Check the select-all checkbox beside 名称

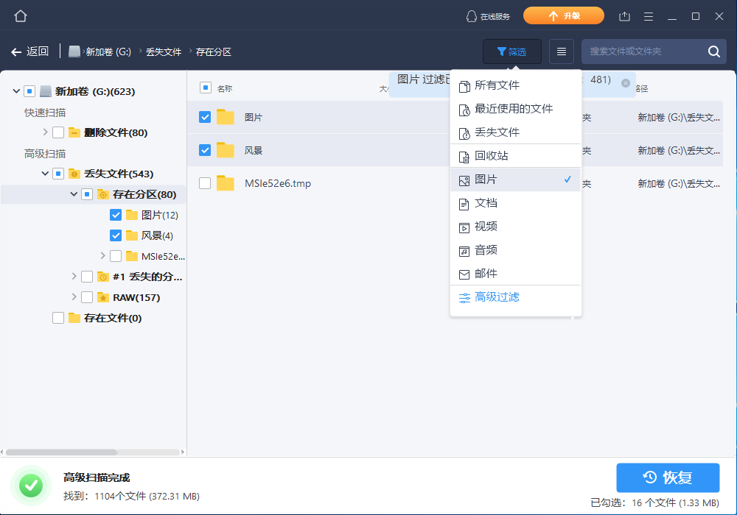pos(204,86)
